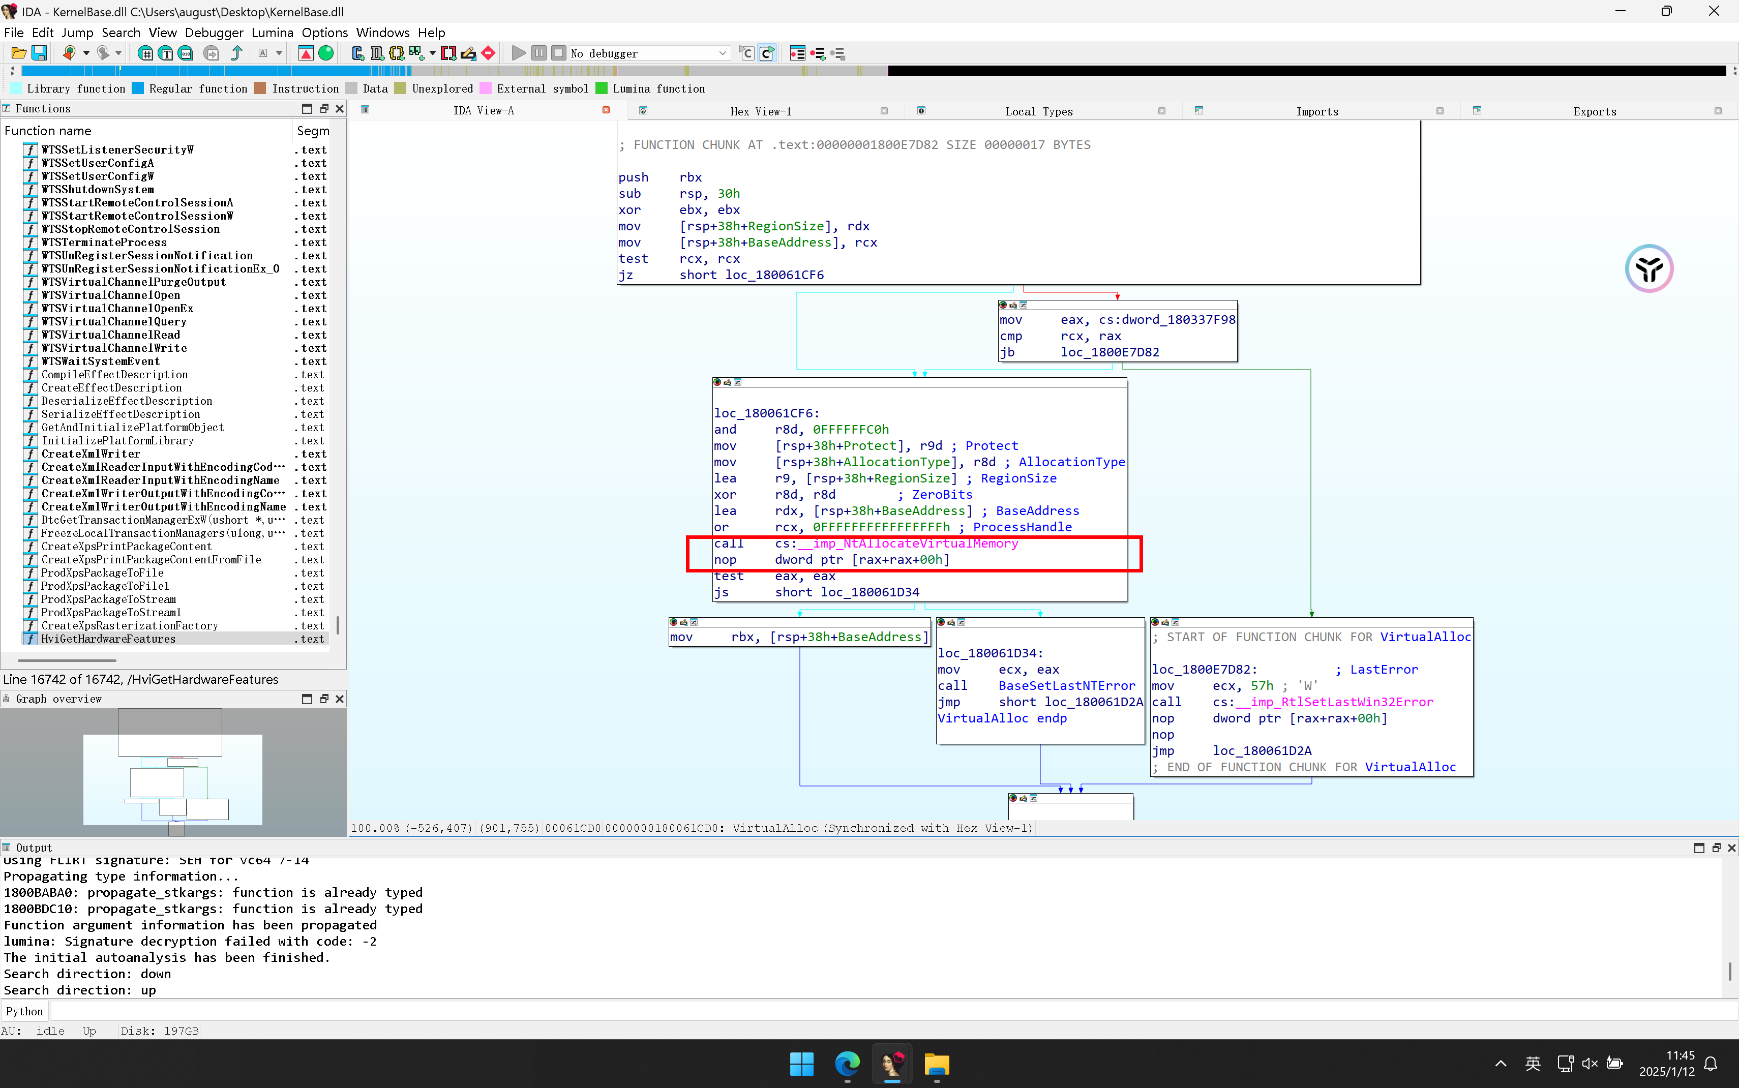The height and width of the screenshot is (1088, 1739).
Task: Click the green circle toolbar icon
Action: 326,53
